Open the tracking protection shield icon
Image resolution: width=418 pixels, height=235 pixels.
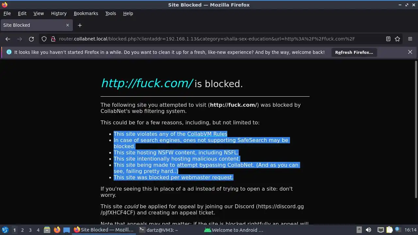tap(44, 39)
